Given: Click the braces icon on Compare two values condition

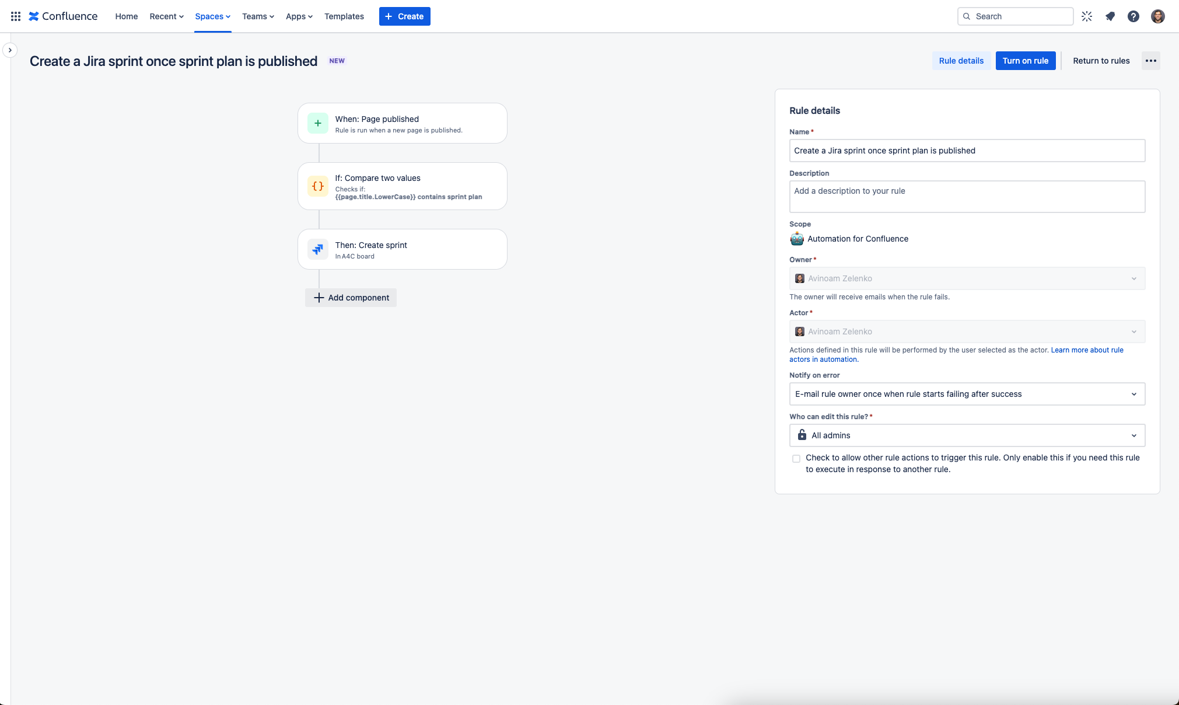Looking at the screenshot, I should pos(318,186).
